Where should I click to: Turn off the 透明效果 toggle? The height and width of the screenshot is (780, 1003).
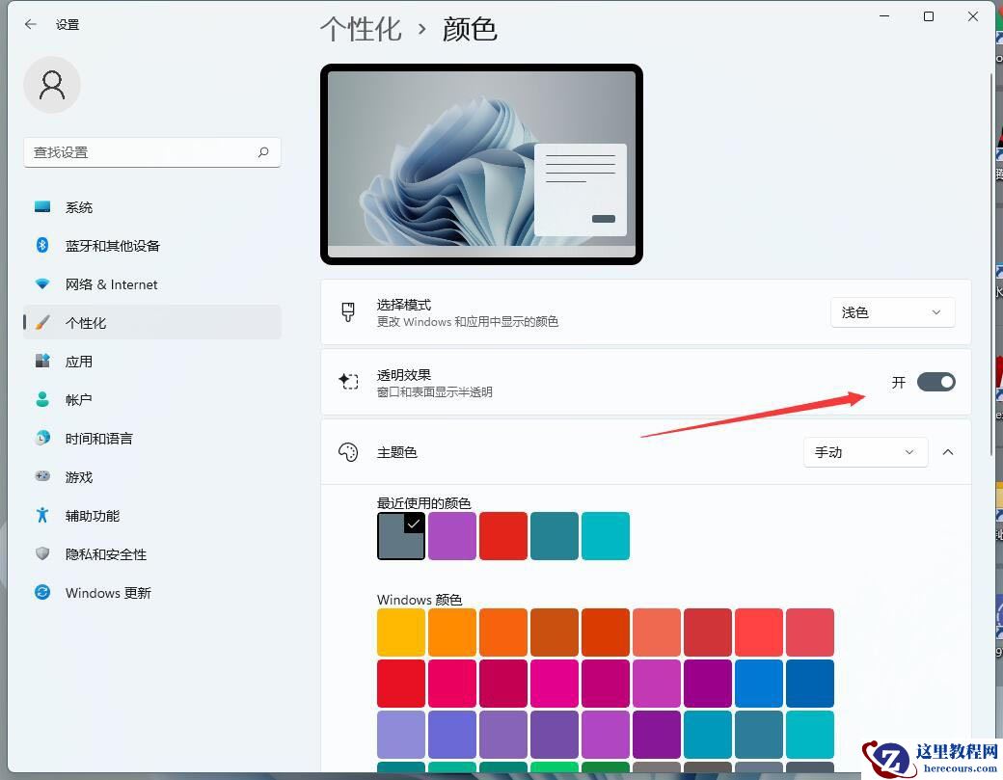click(x=935, y=382)
